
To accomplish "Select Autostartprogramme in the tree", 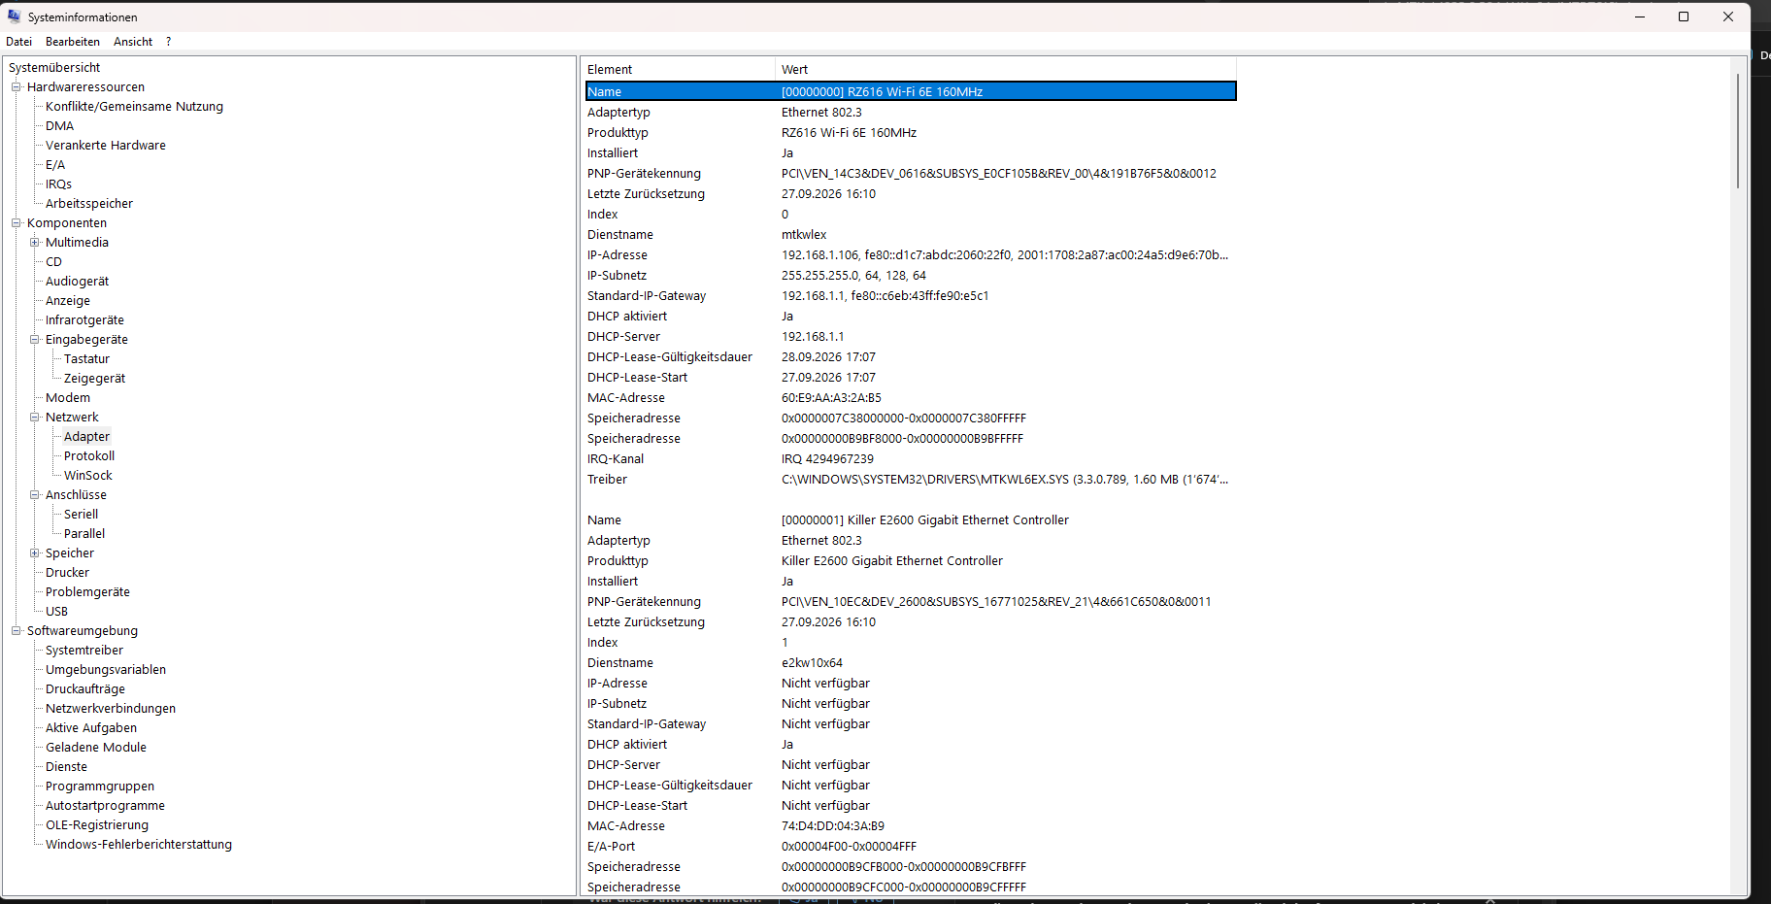I will tap(105, 806).
